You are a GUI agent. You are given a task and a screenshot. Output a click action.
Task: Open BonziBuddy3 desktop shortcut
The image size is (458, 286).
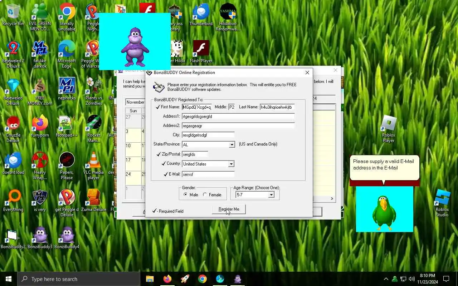(x=40, y=238)
